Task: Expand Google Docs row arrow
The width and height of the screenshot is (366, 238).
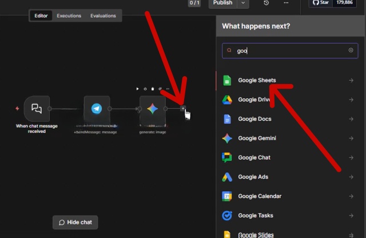Action: click(351, 119)
